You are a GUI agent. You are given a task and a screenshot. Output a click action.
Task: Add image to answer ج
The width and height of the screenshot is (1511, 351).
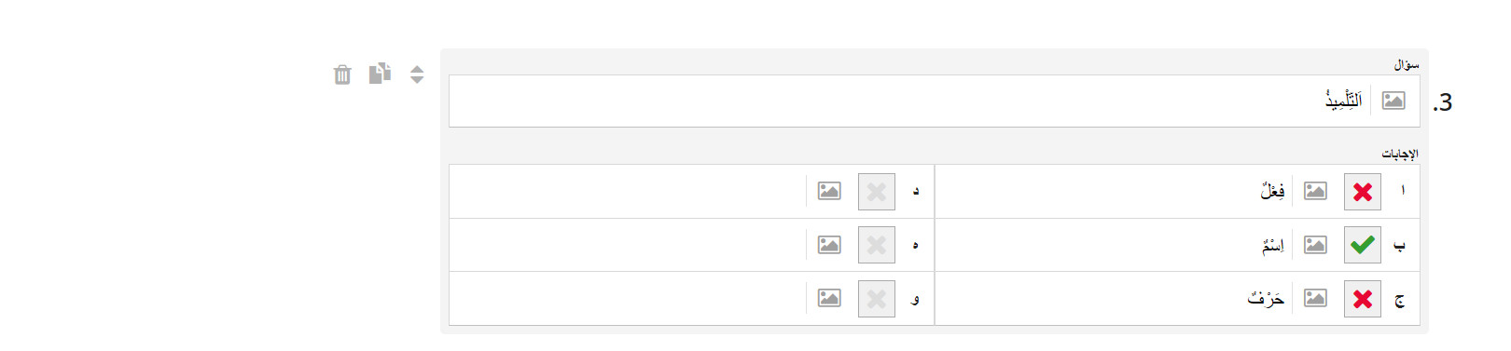click(x=1315, y=298)
